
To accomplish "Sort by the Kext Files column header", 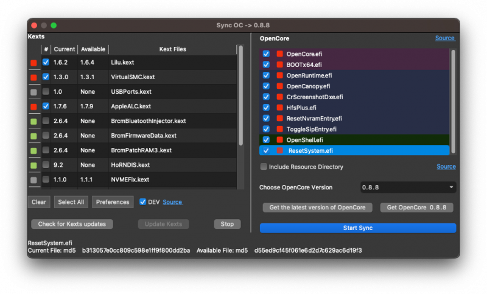I will pos(172,49).
